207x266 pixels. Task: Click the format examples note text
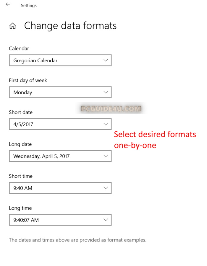point(77,240)
